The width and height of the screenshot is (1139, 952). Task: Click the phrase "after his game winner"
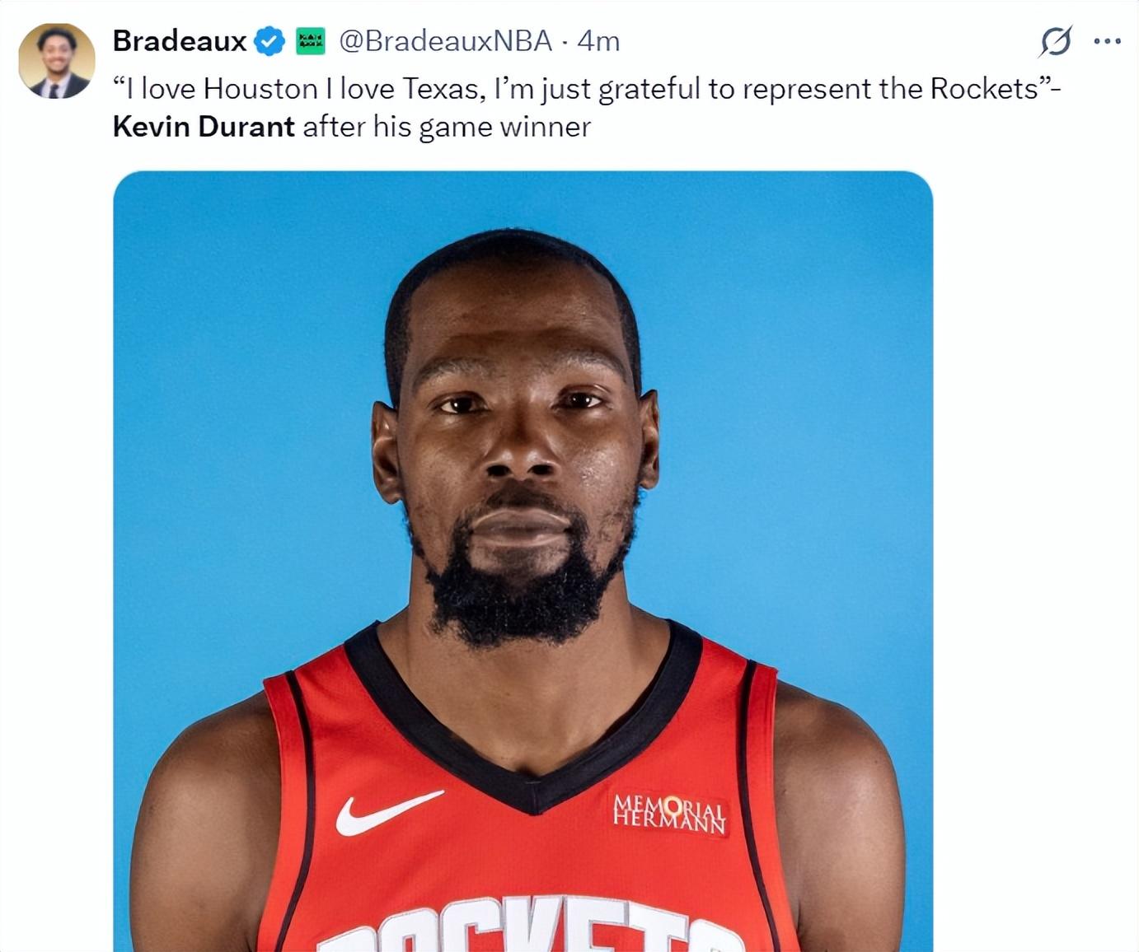tap(447, 127)
